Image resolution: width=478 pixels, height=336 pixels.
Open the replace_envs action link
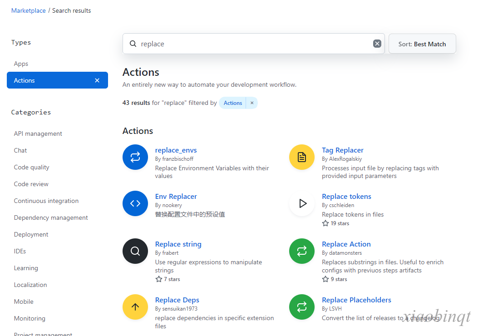point(176,150)
